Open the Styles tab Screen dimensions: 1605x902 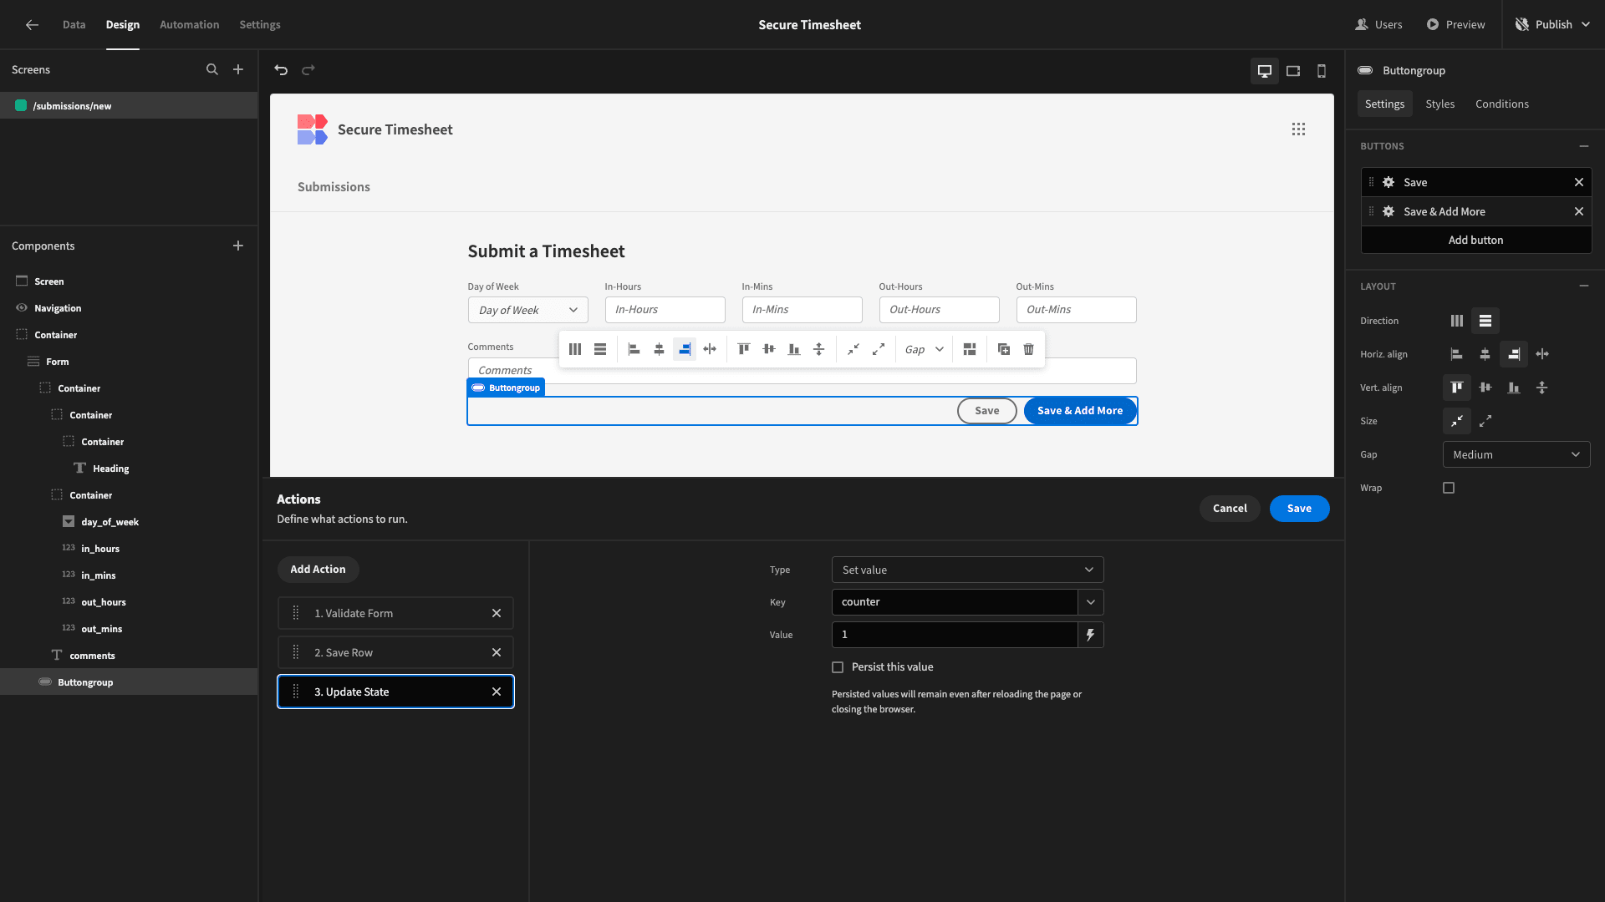1440,104
